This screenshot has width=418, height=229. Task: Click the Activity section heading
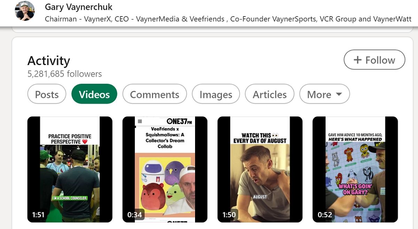[49, 61]
